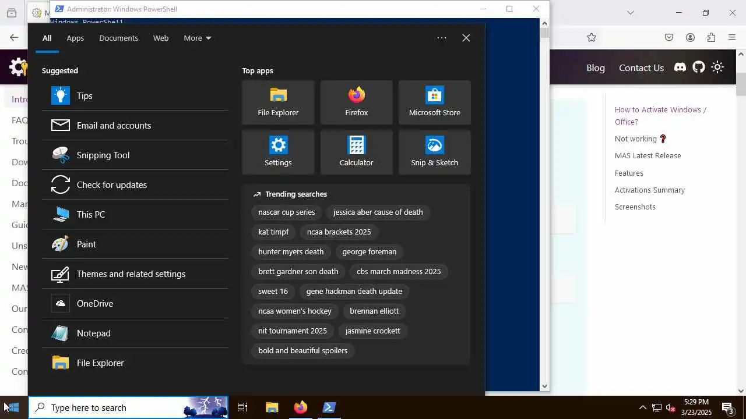The image size is (746, 419).
Task: Open the Tips app suggestion
Action: pyautogui.click(x=135, y=95)
